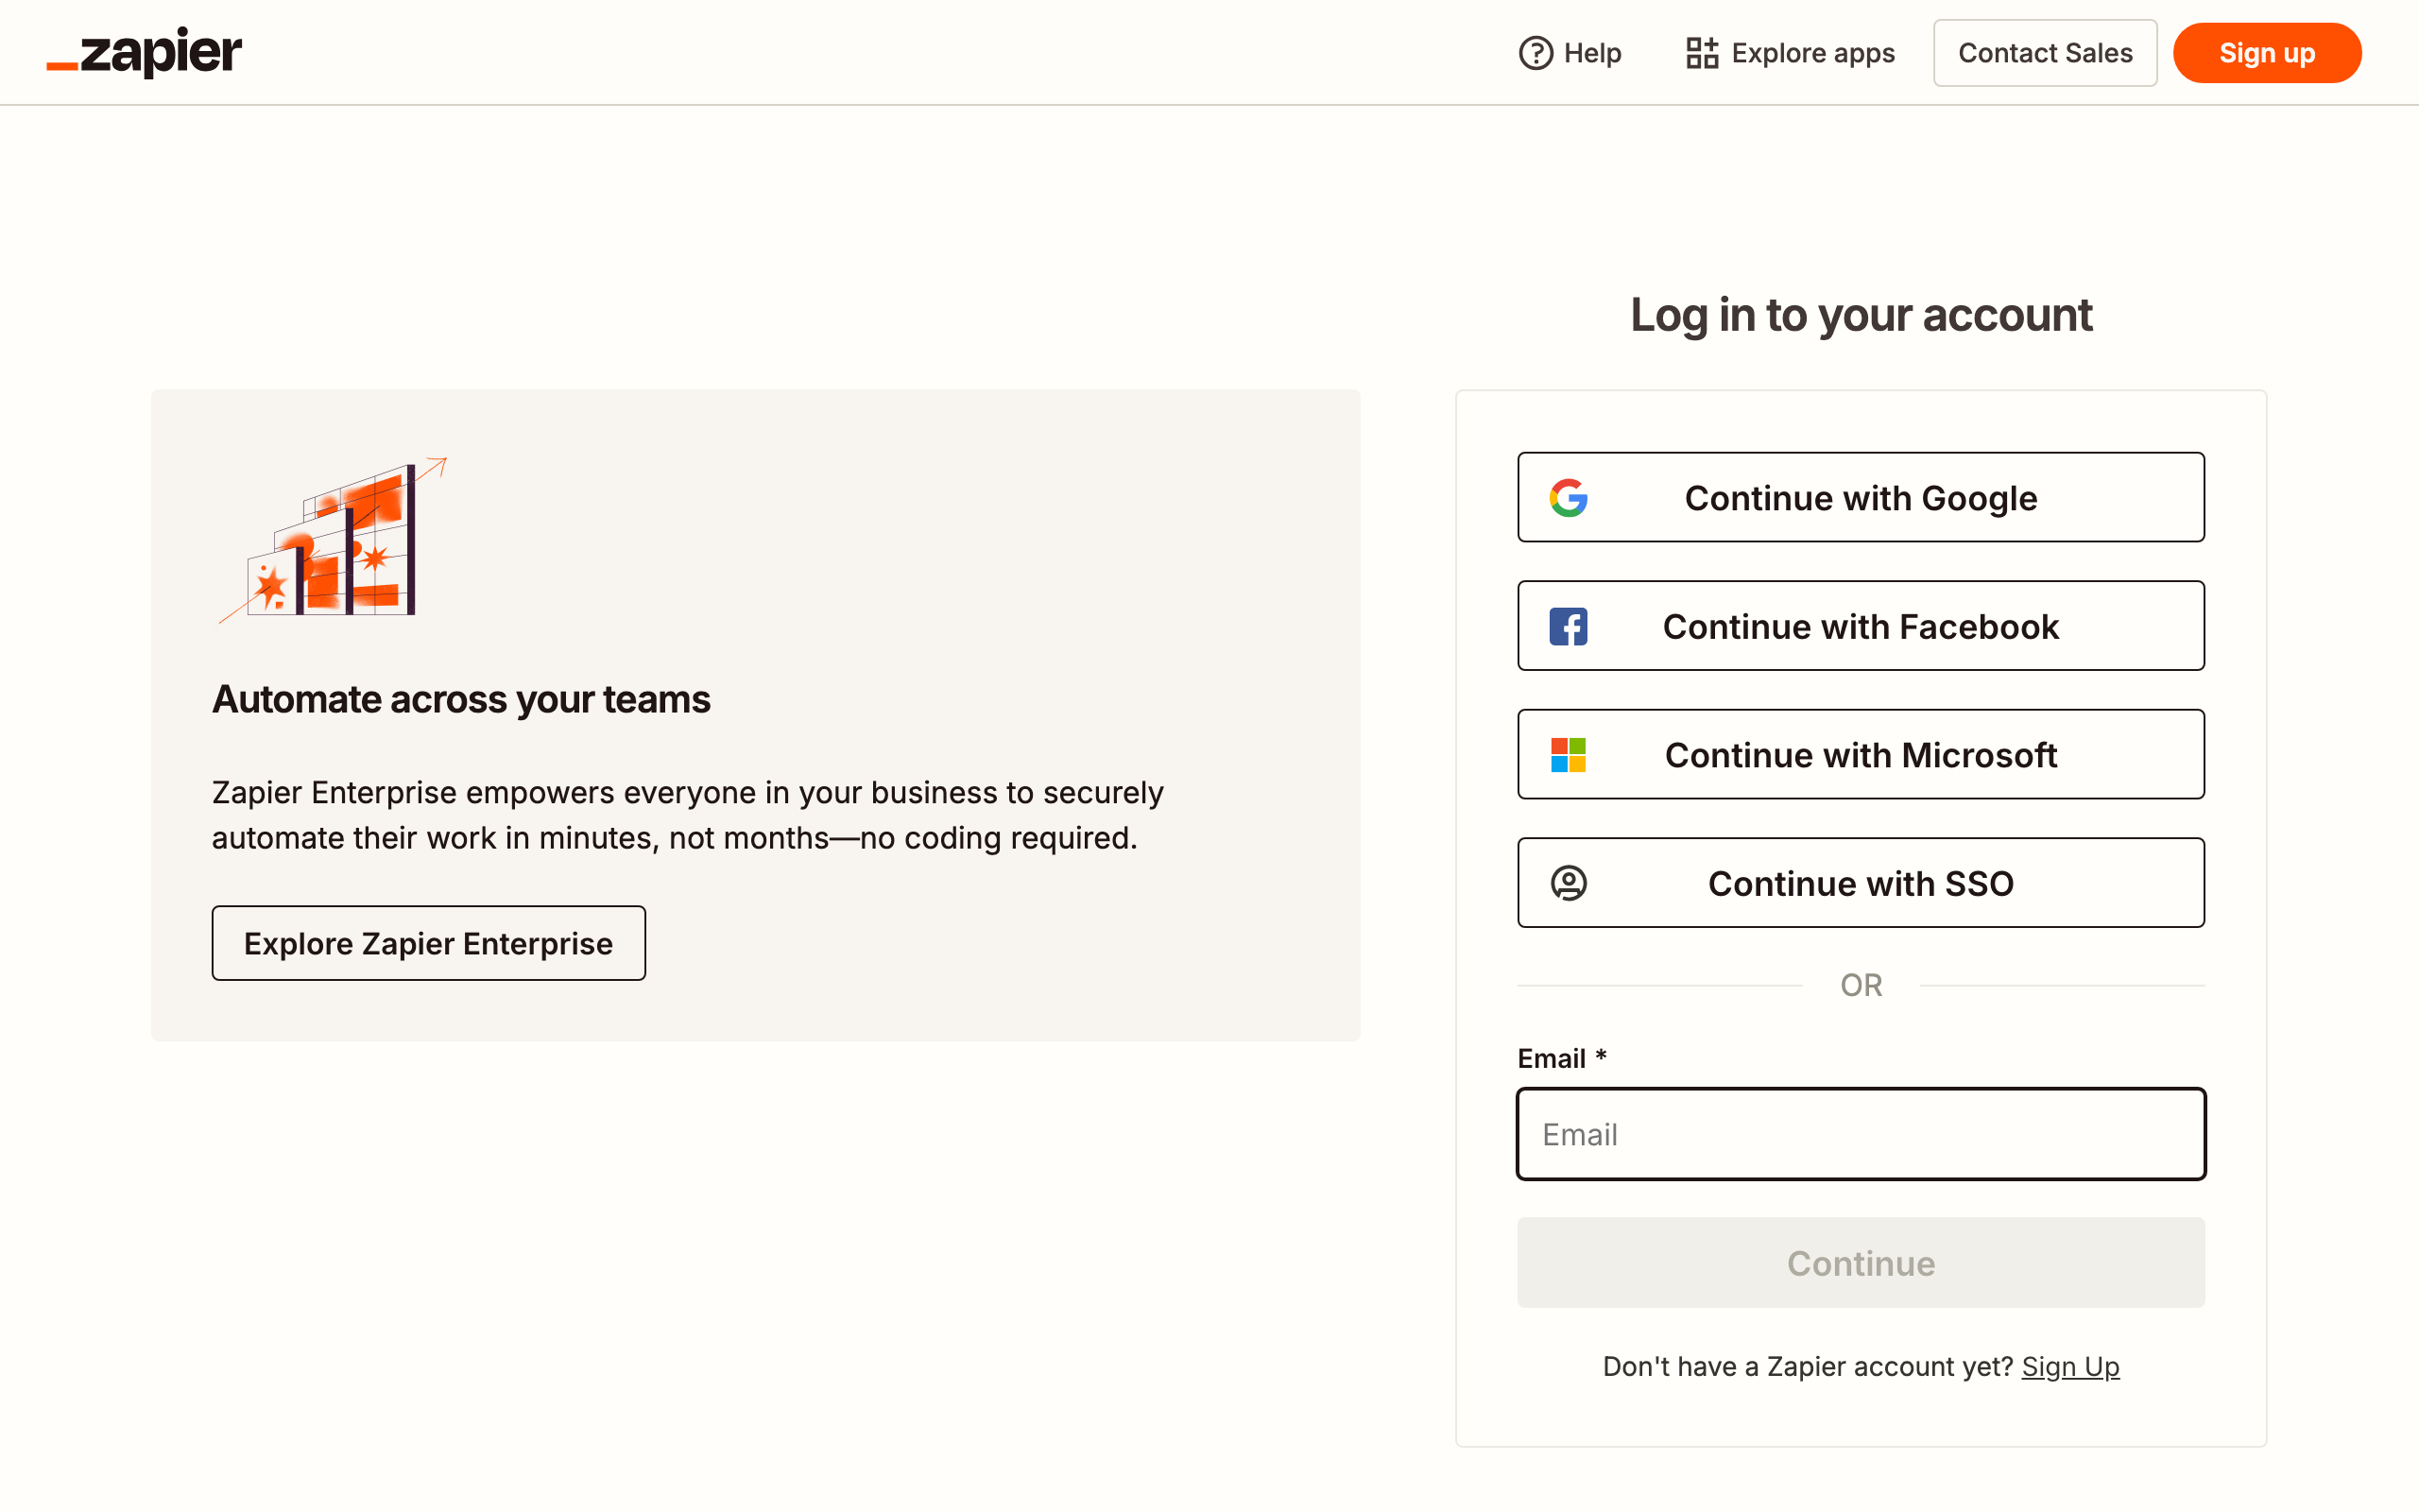Continue with Facebook login

tap(1861, 626)
